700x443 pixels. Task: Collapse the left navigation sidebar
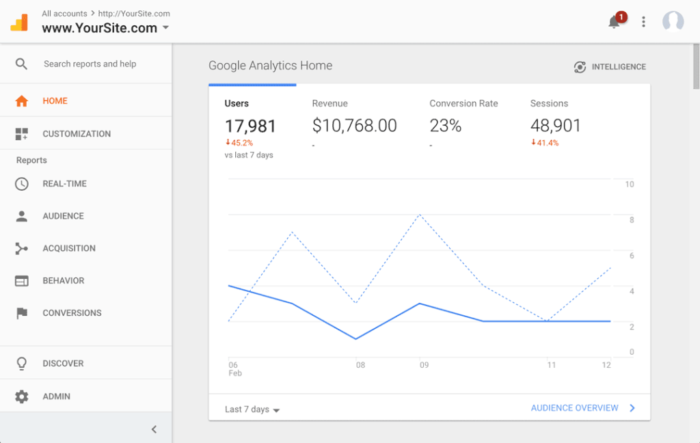pyautogui.click(x=154, y=429)
